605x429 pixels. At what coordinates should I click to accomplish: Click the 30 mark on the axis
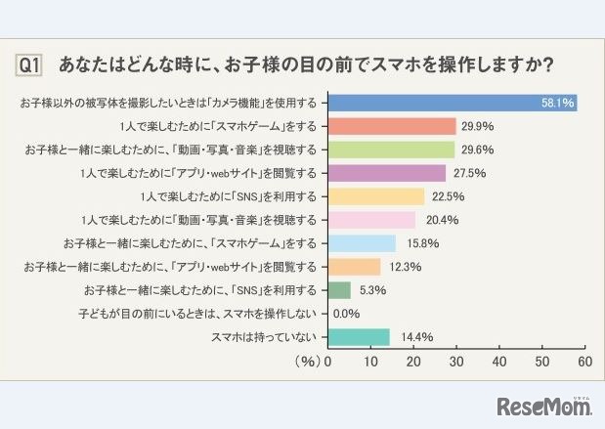(x=456, y=362)
